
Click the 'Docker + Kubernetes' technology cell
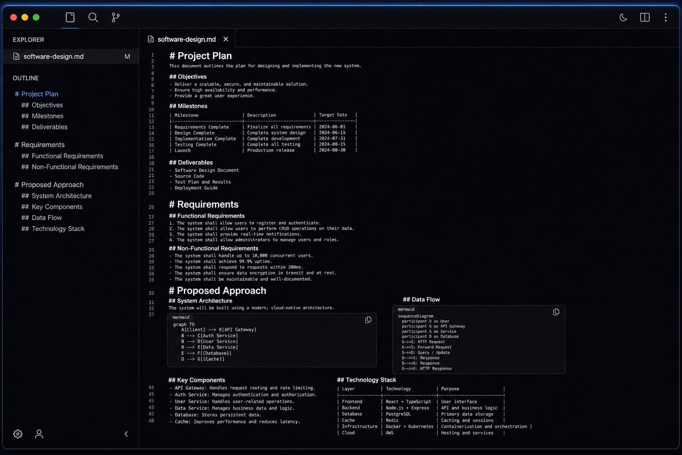click(409, 427)
